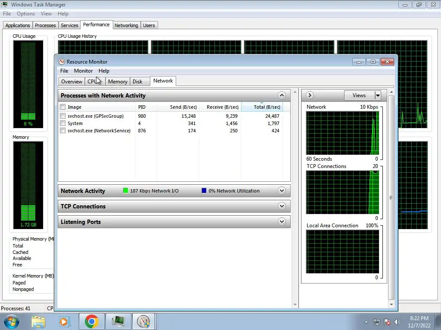Collapse the Processes with Network Activity section
Screen dimensions: 441x330
282,95
